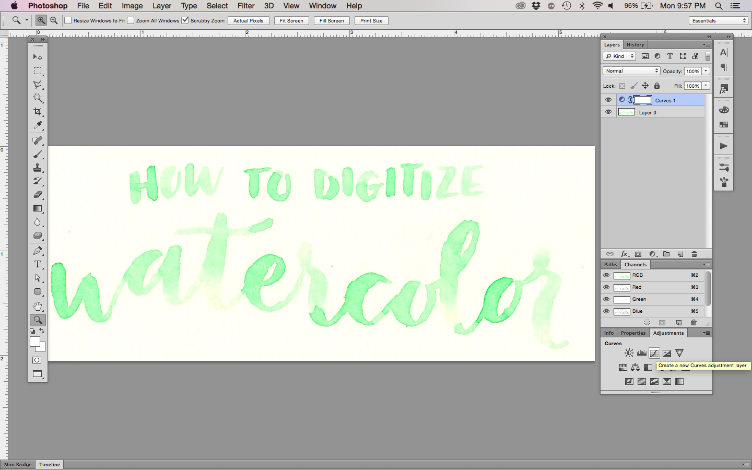752x470 pixels.
Task: Delete layer with Layers panel trash icon
Action: (695, 254)
